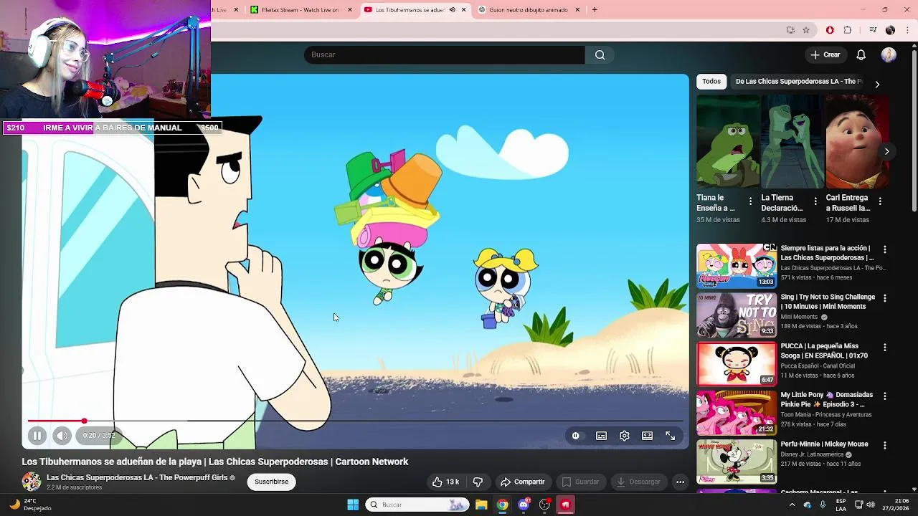Share the video via Compartir
This screenshot has height=516, width=918.
pyautogui.click(x=523, y=482)
